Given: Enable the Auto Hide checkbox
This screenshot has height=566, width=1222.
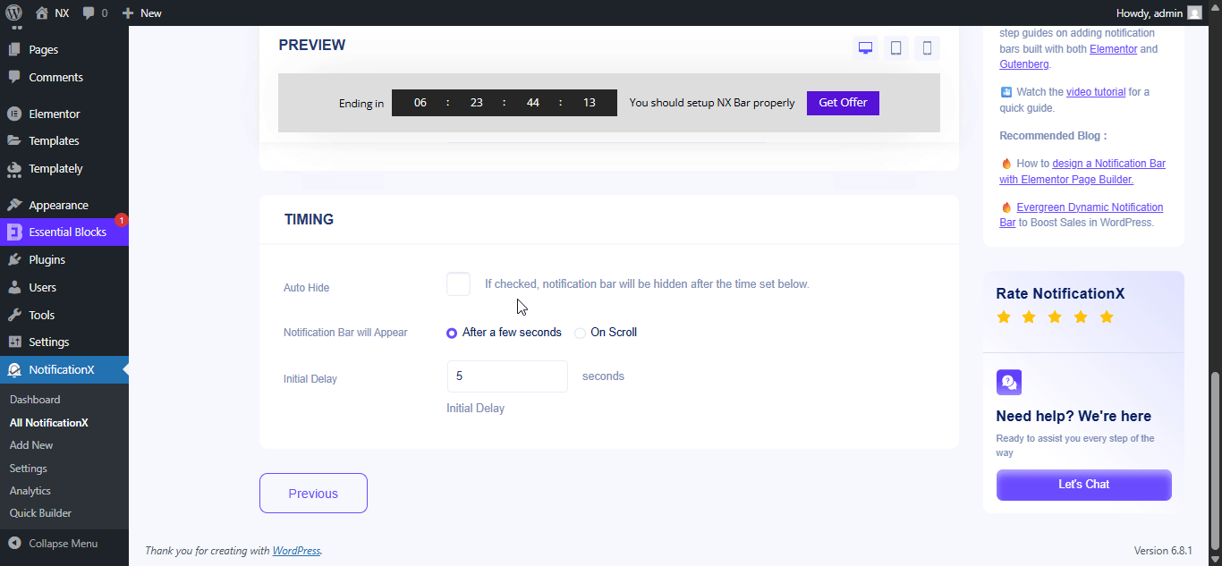Looking at the screenshot, I should tap(458, 284).
